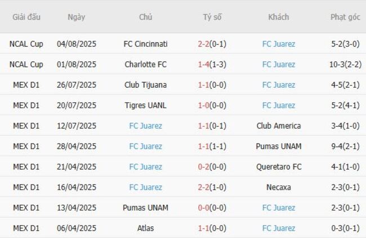366x238 pixels.
Task: Click FC Juarez link in the Necaxa row
Action: click(145, 187)
